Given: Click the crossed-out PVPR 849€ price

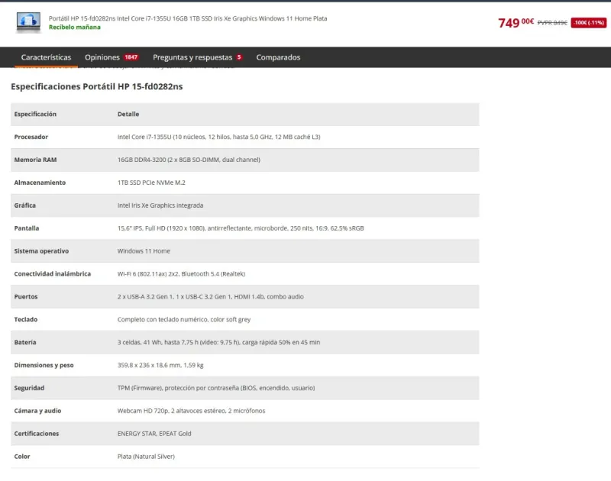Looking at the screenshot, I should 552,23.
